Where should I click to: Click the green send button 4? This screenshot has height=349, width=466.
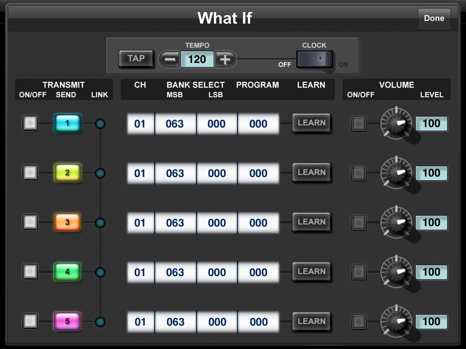click(67, 272)
